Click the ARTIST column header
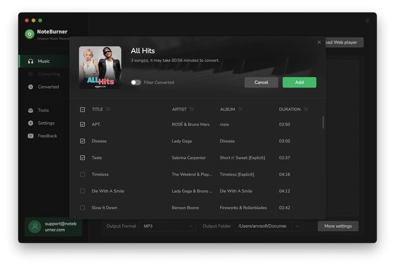The height and width of the screenshot is (267, 395). [x=179, y=110]
